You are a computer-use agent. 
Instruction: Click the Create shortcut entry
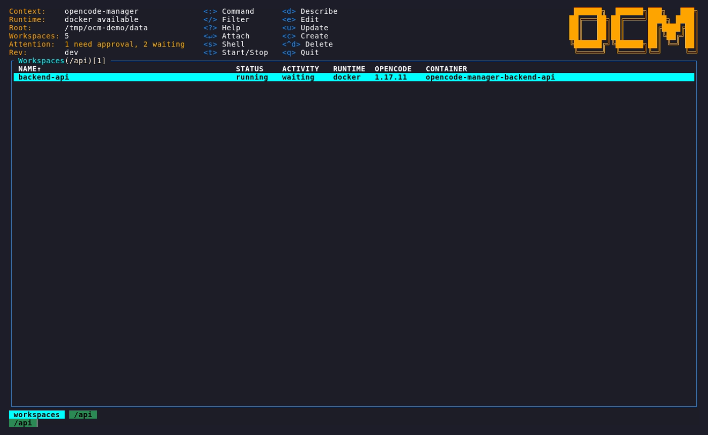[305, 36]
